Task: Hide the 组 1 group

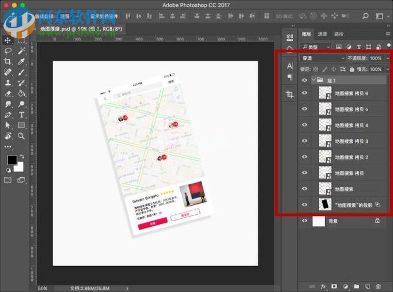Action: (x=305, y=81)
